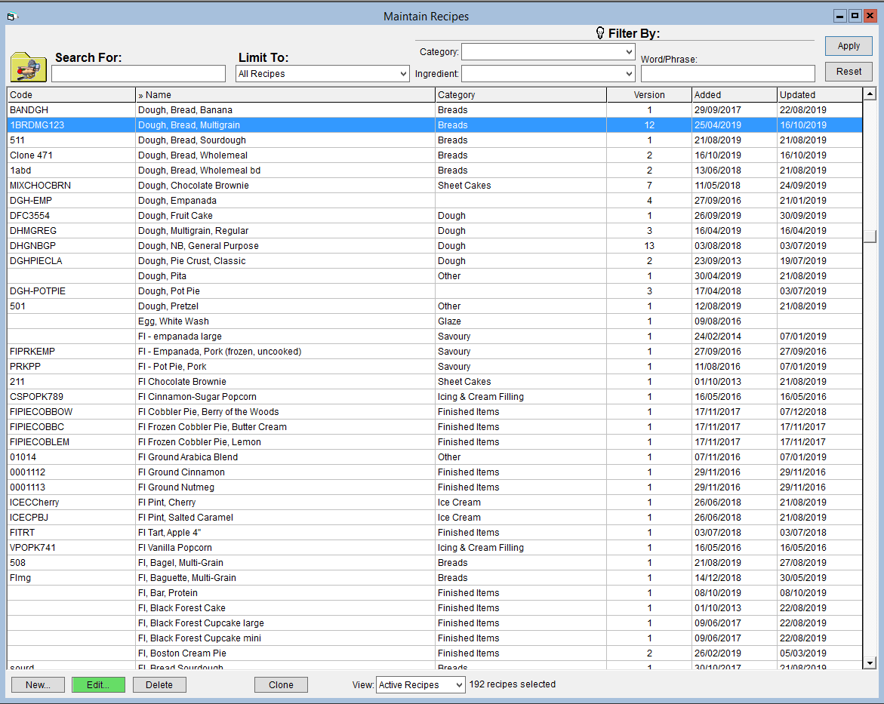Image resolution: width=884 pixels, height=704 pixels.
Task: Click the Delete button
Action: (x=159, y=685)
